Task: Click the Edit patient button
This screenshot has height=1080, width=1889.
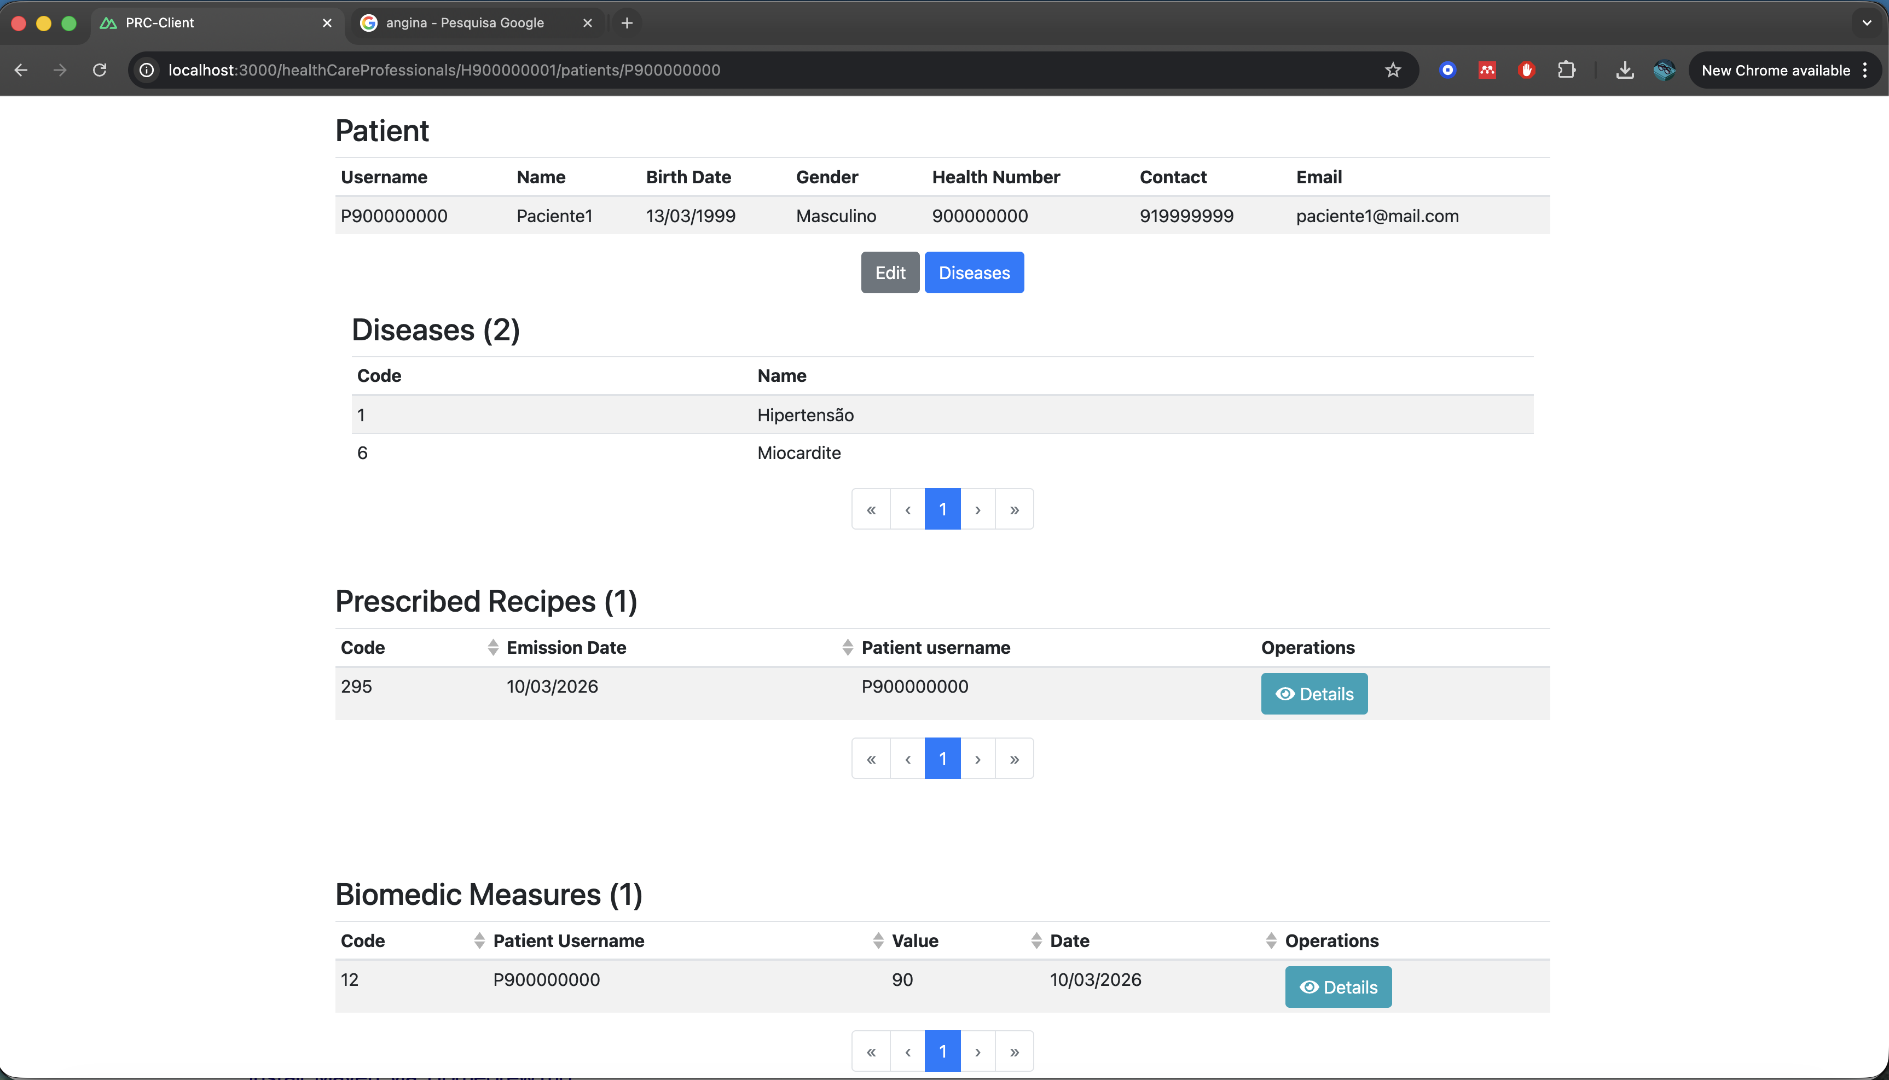Action: point(889,273)
